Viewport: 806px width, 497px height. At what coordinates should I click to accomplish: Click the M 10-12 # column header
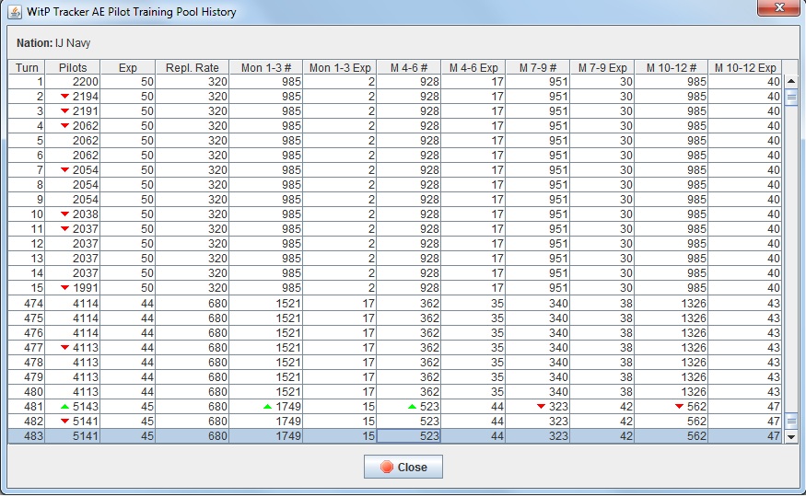click(671, 67)
